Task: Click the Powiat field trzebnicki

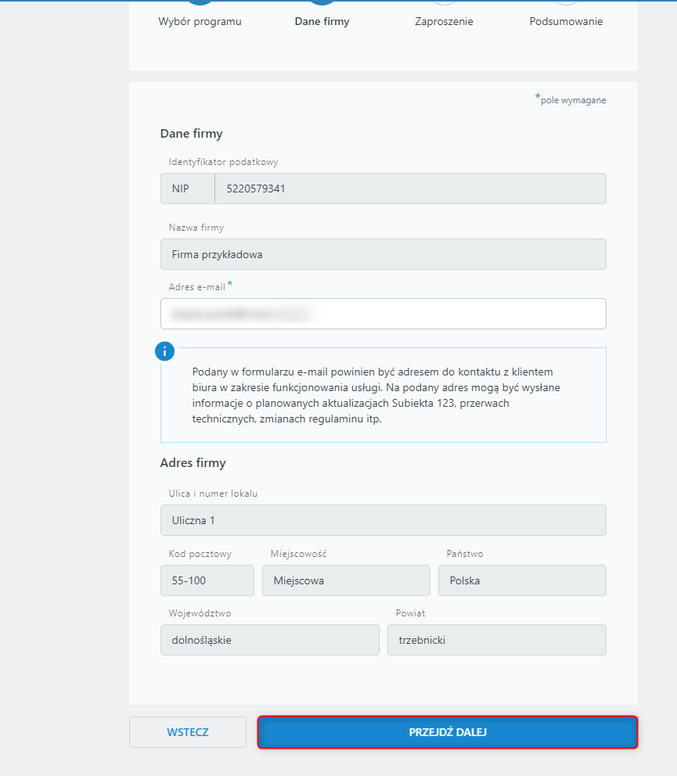Action: pyautogui.click(x=497, y=640)
